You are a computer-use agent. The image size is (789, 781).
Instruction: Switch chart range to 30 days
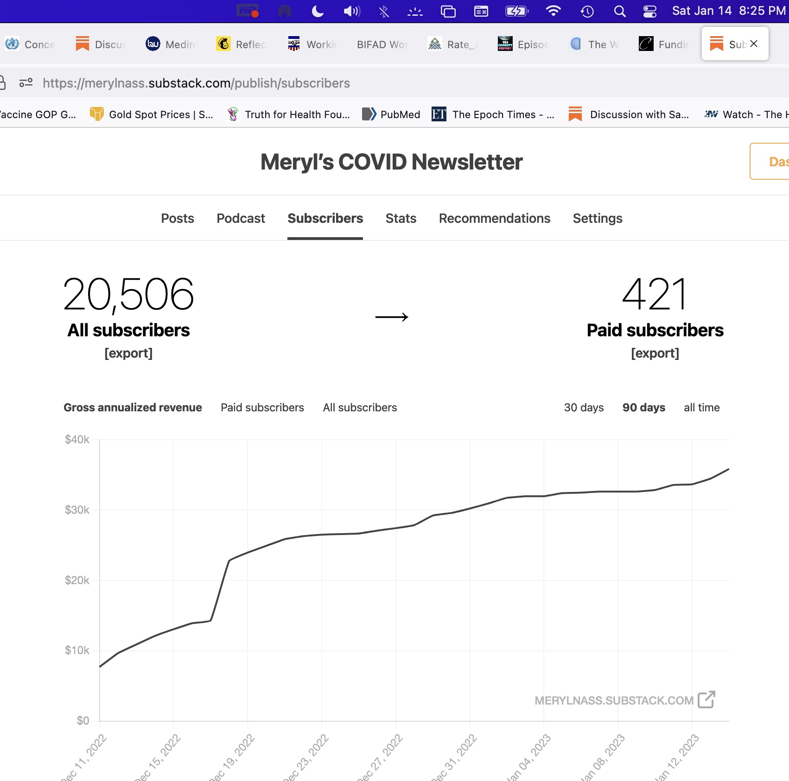[583, 408]
